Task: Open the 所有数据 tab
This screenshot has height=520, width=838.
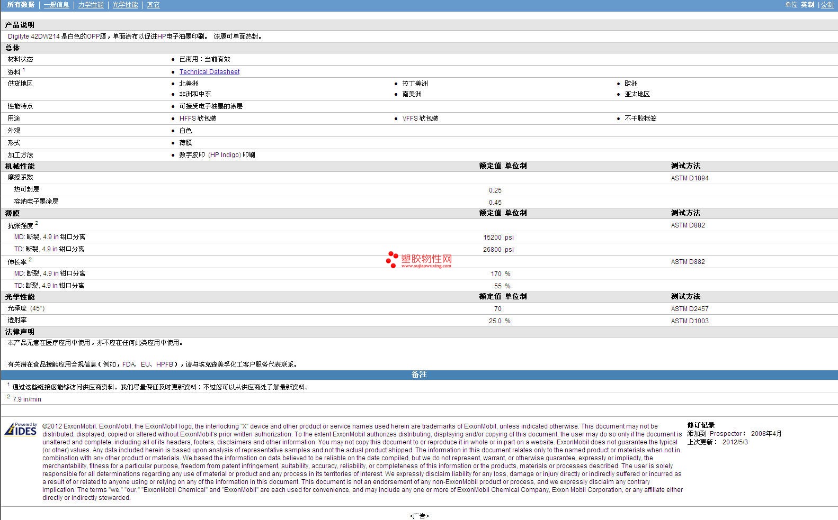Action: coord(21,5)
